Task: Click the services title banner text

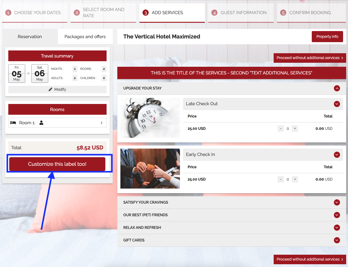Action: click(232, 73)
